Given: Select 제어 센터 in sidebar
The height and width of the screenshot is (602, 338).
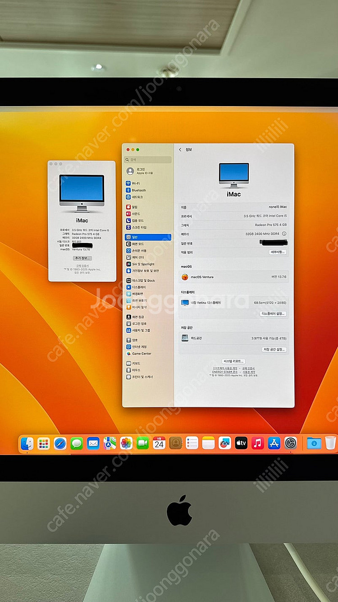Looking at the screenshot, I should point(148,257).
